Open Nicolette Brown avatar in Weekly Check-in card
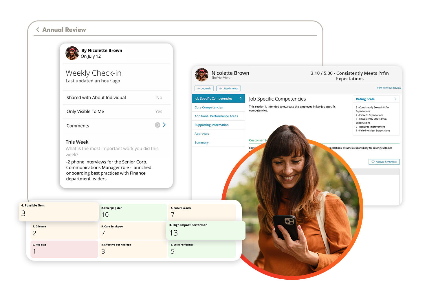Image resolution: width=427 pixels, height=295 pixels. [72, 53]
